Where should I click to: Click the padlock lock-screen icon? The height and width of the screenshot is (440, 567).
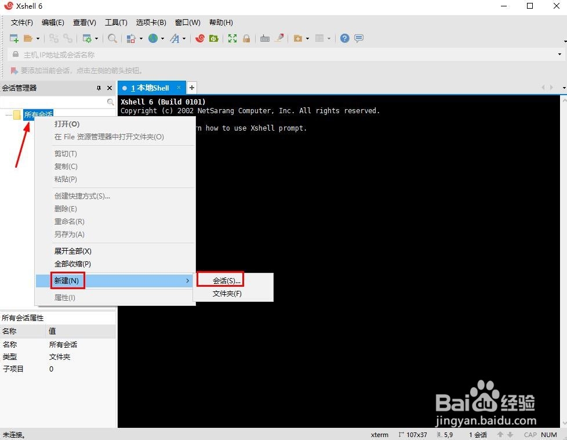pos(246,38)
